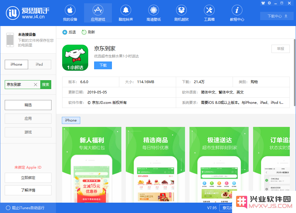Open the 精选商品 screenshot thumbnail

(x=155, y=165)
